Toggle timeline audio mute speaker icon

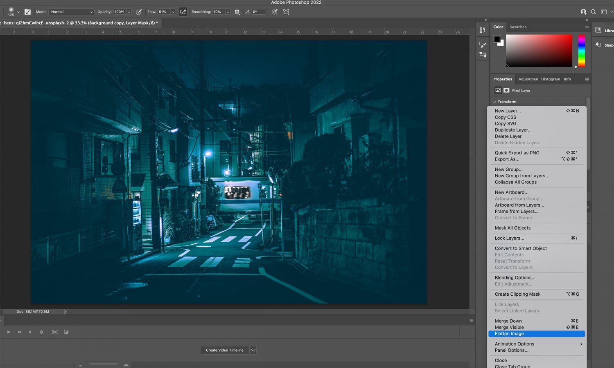pyautogui.click(x=30, y=332)
